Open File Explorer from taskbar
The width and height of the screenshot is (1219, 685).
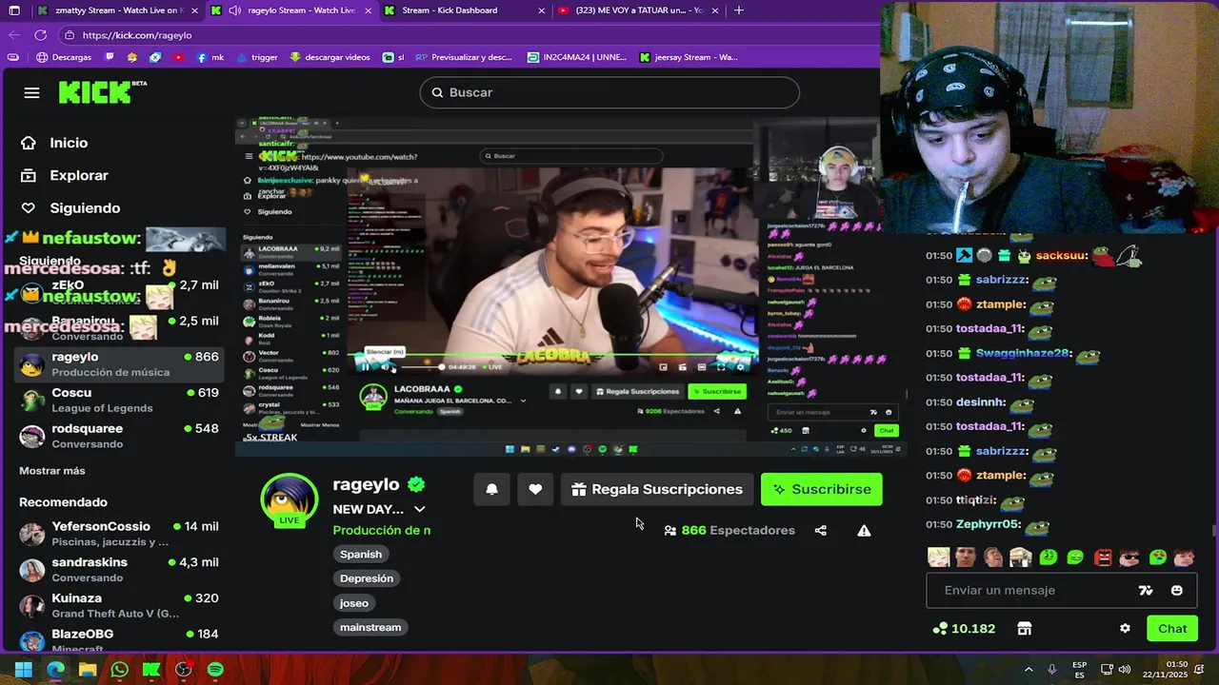[x=87, y=670]
